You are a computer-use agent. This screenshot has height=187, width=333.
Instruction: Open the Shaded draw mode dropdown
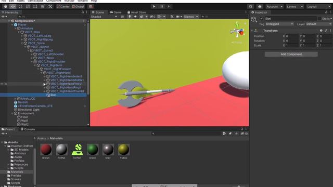[104, 17]
